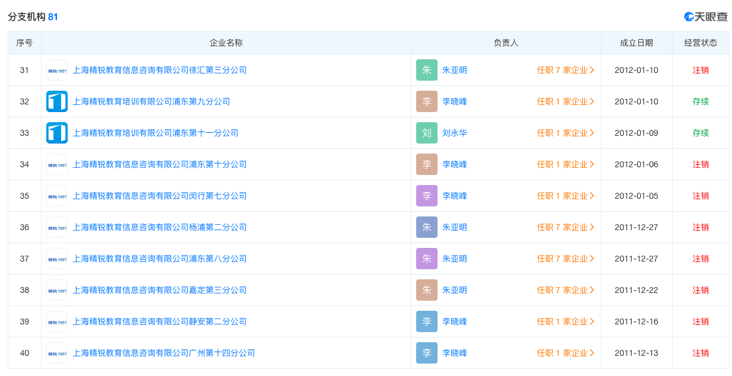Click the 李晓峰 name link in row 34

pos(455,164)
